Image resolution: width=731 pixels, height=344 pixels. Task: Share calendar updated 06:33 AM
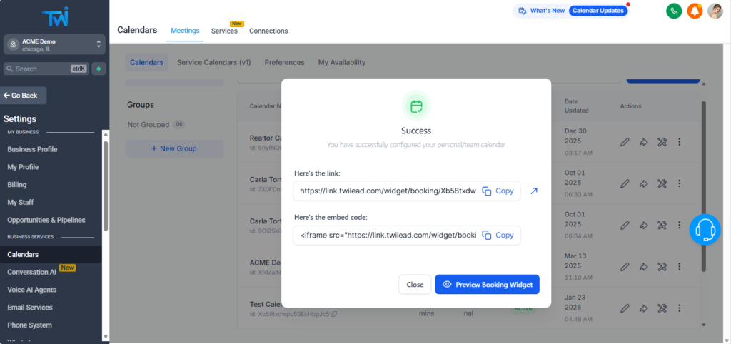coord(643,183)
